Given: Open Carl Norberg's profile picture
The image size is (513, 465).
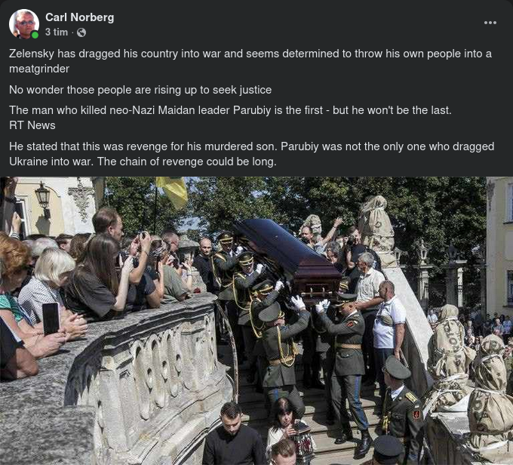Looking at the screenshot, I should click(24, 24).
